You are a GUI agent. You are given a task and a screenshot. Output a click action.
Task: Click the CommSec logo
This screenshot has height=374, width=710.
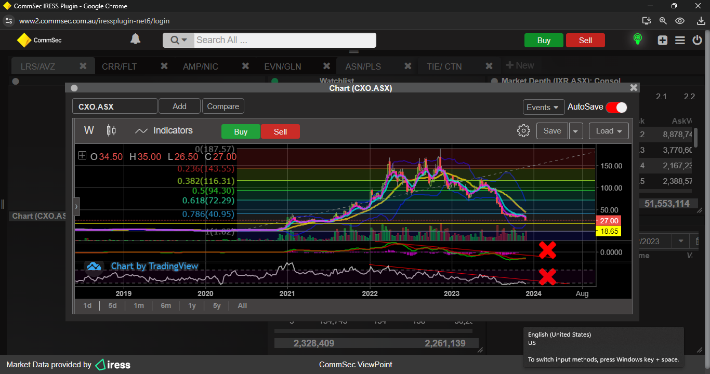point(40,40)
